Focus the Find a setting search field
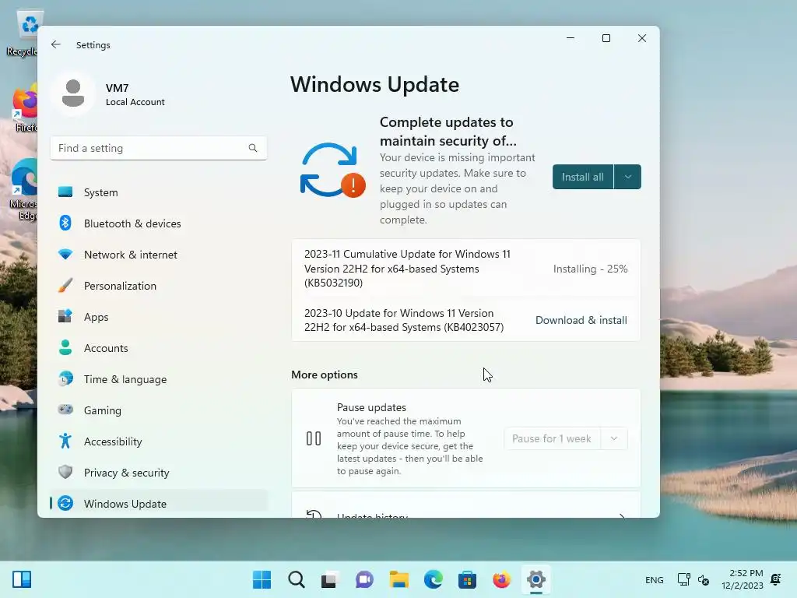The image size is (797, 598). [159, 148]
